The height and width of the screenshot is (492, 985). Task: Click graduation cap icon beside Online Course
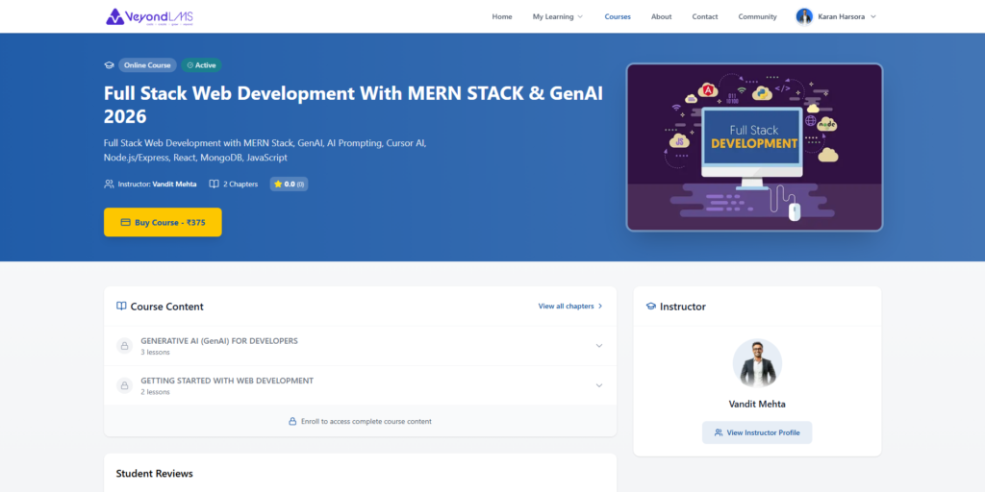pos(109,65)
